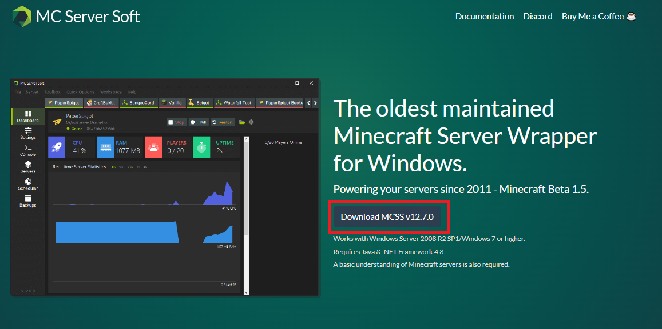Click the dashboard vertical scrollbar
The height and width of the screenshot is (329, 662).
click(246, 188)
